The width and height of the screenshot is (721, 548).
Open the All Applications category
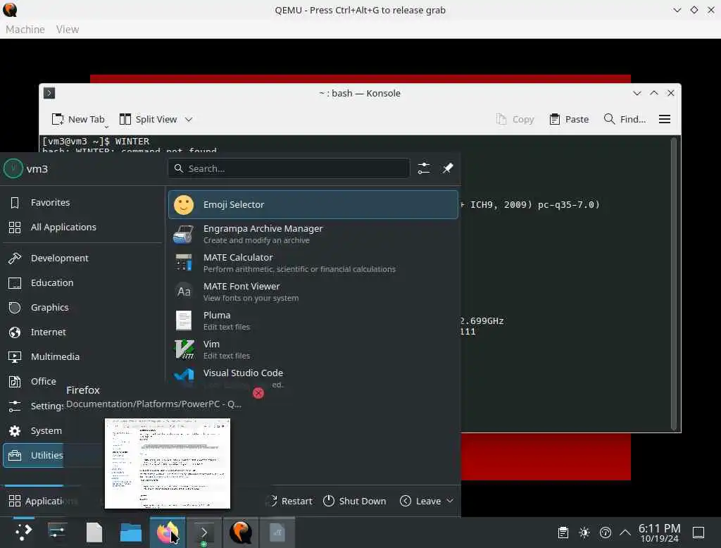[83, 228]
